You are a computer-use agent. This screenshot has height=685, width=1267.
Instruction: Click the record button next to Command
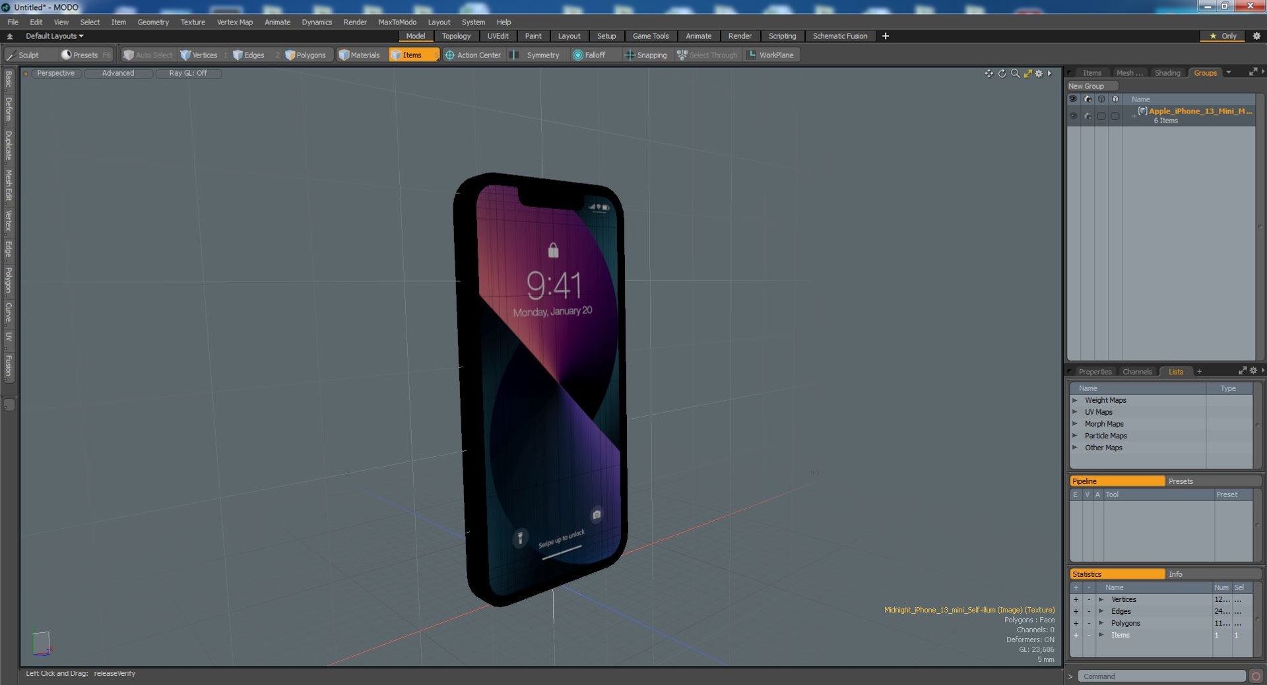click(1256, 676)
